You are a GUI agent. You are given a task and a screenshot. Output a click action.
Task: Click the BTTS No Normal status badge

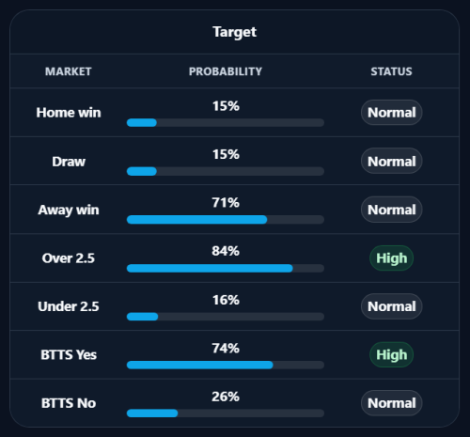[x=391, y=403]
